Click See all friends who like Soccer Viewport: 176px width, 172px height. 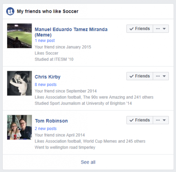(88, 162)
